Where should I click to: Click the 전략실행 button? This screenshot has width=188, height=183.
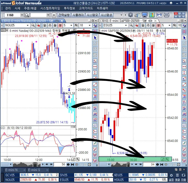[x=64, y=15]
